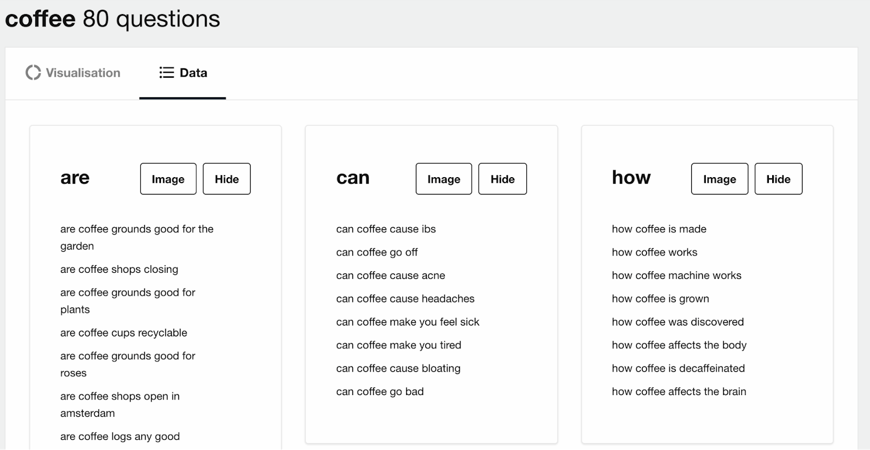Image resolution: width=870 pixels, height=450 pixels.
Task: Click Image button in 'are' card
Action: point(168,179)
